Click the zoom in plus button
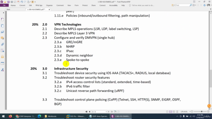 tap(208, 112)
